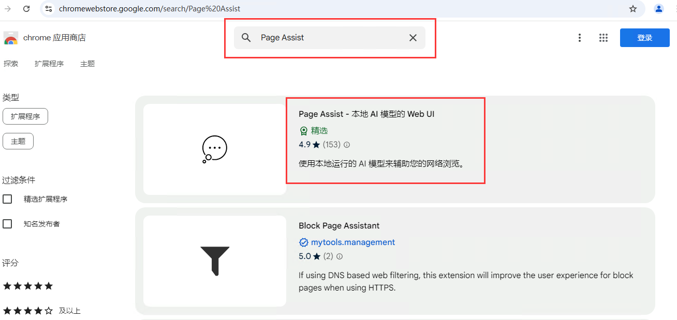Open the Google apps grid

click(x=603, y=38)
